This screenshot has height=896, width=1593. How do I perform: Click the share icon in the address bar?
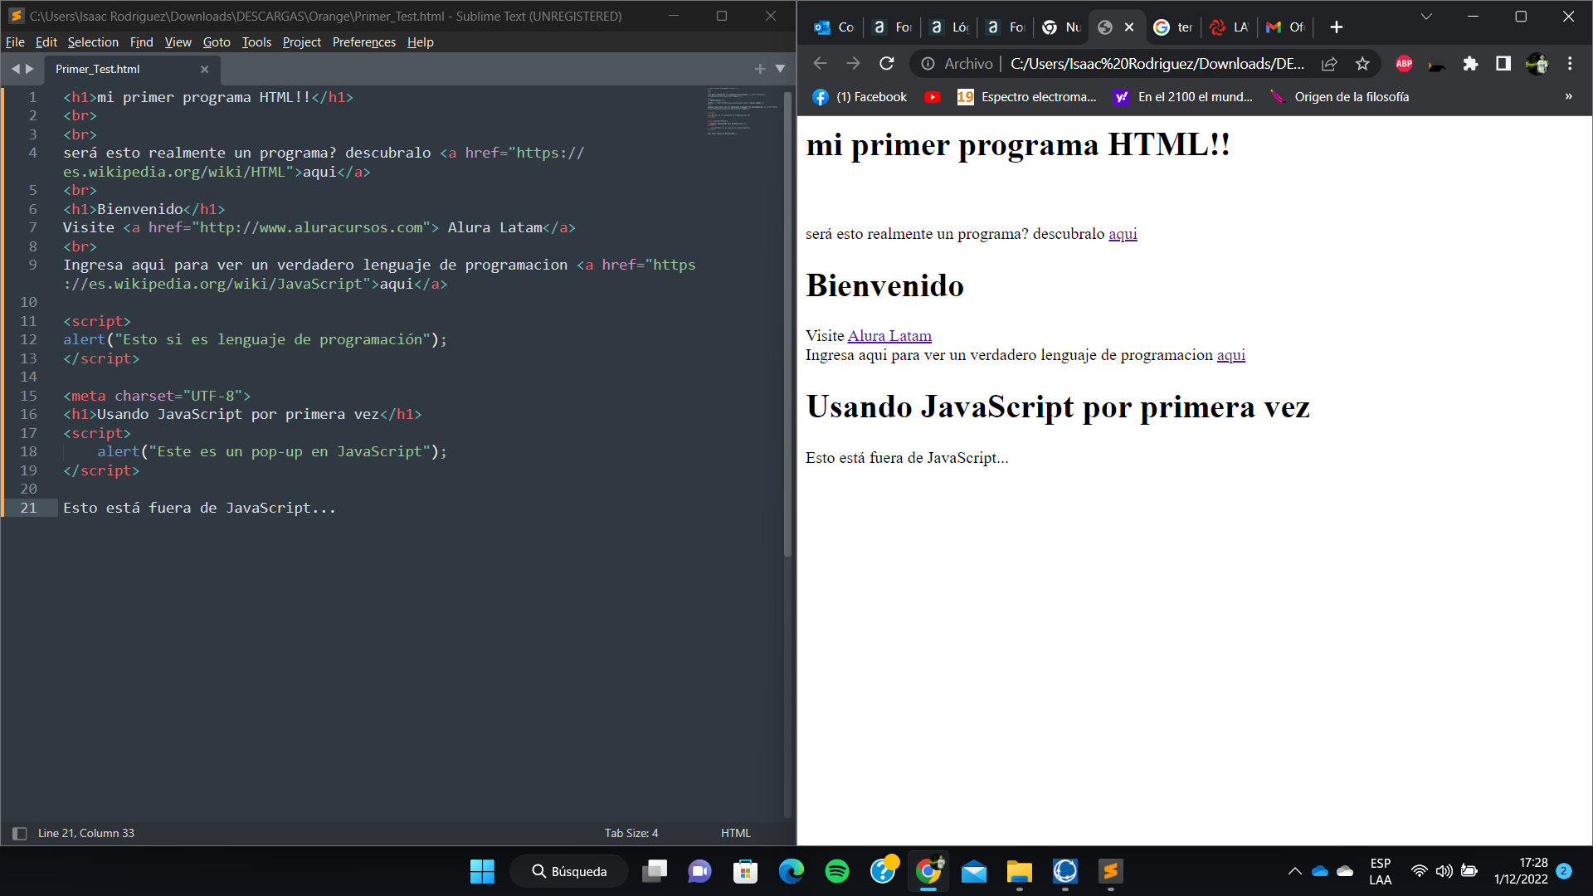point(1329,63)
